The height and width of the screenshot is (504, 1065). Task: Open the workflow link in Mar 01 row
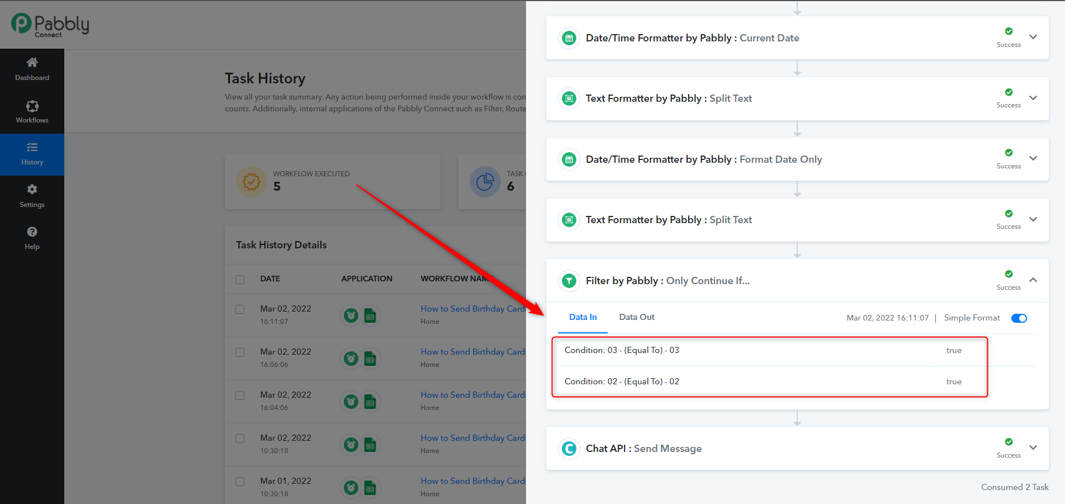[x=473, y=481]
